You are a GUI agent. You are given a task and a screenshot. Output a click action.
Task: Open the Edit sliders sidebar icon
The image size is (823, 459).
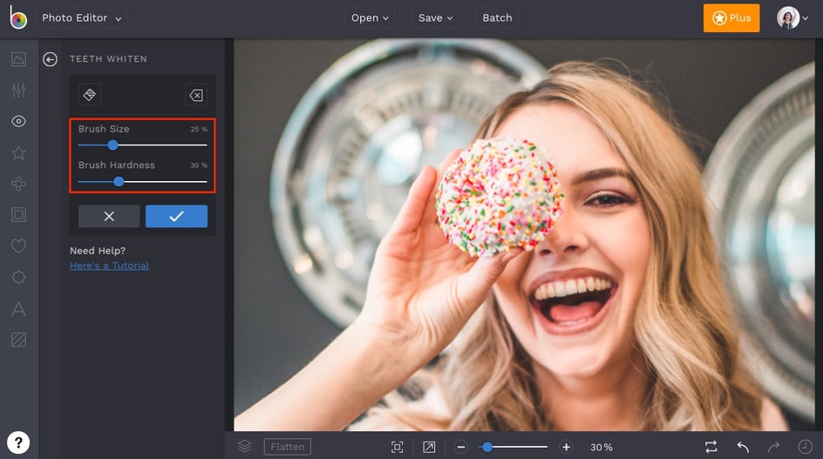[x=18, y=91]
